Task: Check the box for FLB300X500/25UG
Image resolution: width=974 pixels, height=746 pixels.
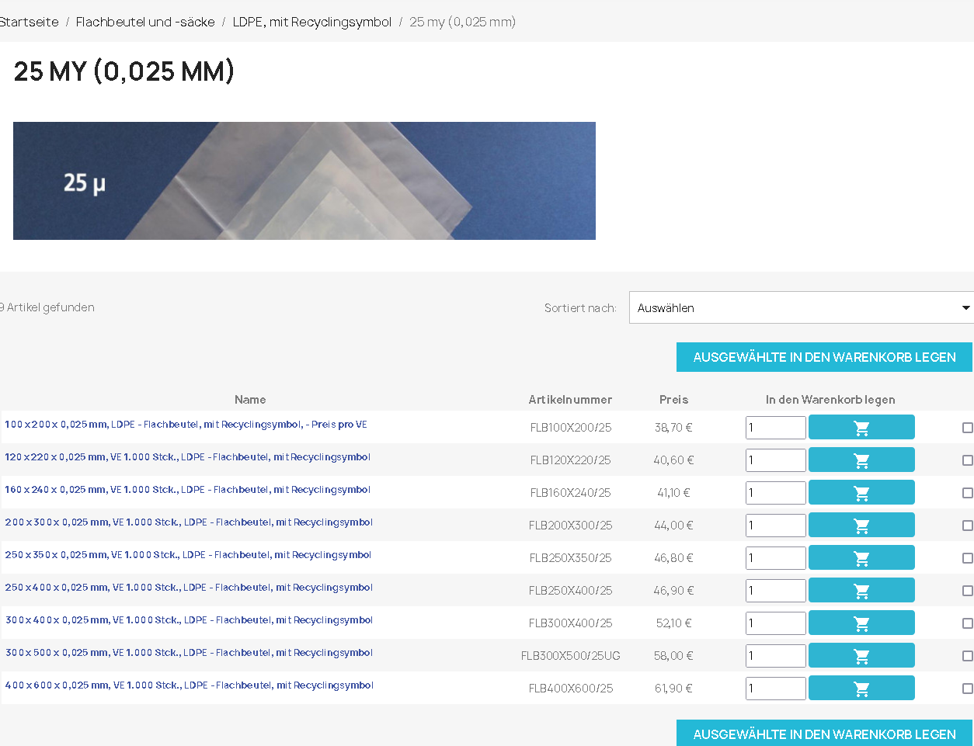Action: tap(967, 656)
